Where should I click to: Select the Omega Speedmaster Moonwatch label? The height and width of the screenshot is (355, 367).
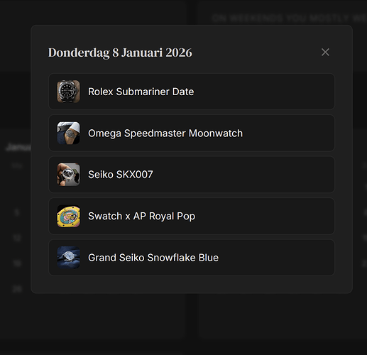[x=165, y=133]
